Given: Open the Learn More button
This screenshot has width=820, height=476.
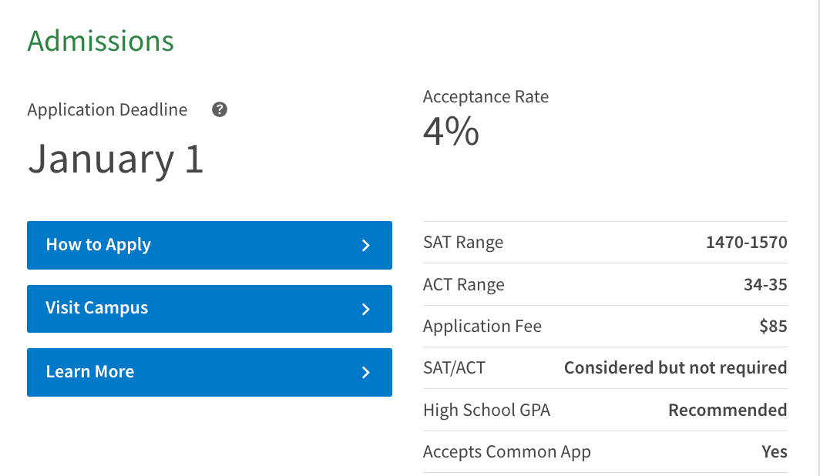Looking at the screenshot, I should click(210, 372).
